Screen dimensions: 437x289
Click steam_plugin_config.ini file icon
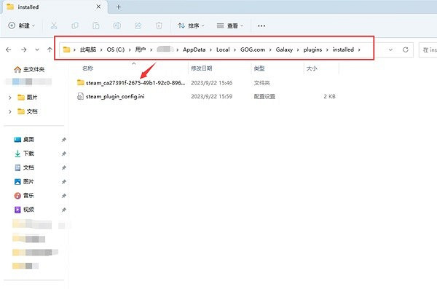(80, 96)
